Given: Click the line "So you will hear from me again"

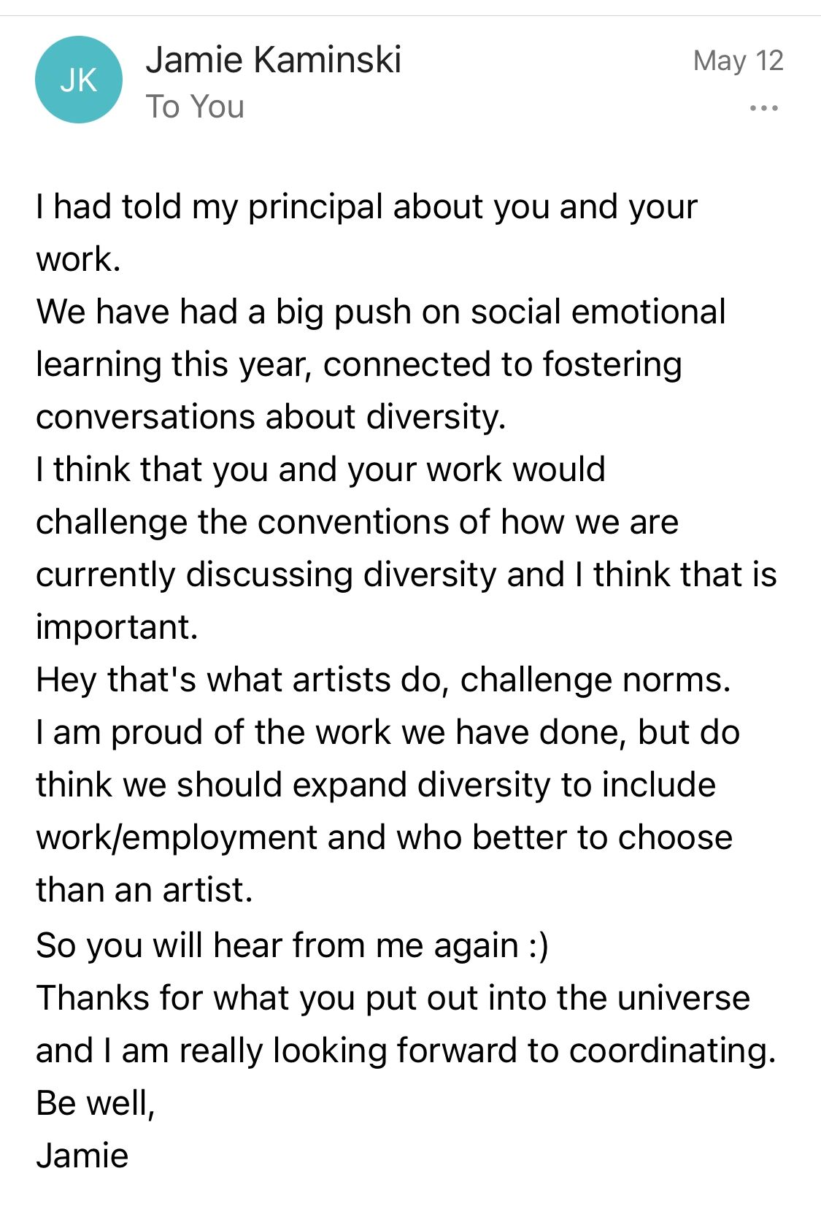Looking at the screenshot, I should pos(277,945).
